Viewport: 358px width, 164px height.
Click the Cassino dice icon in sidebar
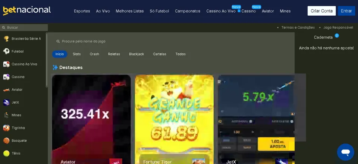pos(6,77)
